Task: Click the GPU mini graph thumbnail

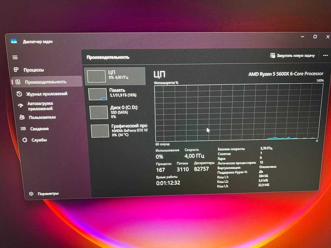Action: [100, 131]
